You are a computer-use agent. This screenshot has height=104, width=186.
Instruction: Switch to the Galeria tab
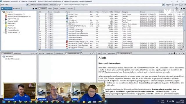pyautogui.click(x=50, y=9)
